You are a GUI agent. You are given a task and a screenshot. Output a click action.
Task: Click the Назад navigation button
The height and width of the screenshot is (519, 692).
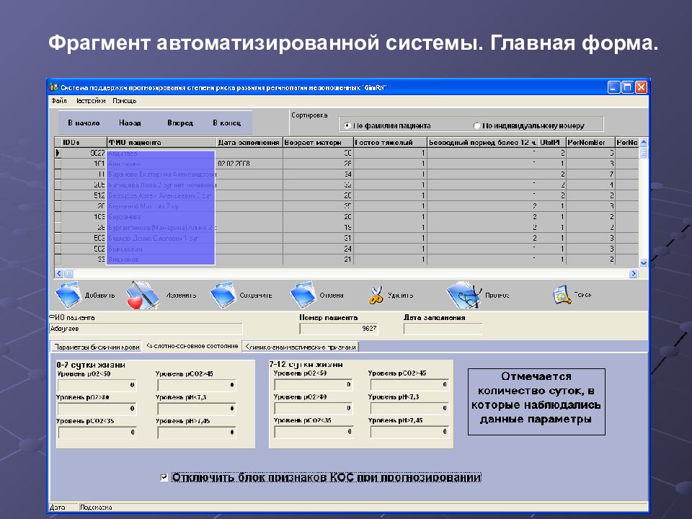pos(130,123)
